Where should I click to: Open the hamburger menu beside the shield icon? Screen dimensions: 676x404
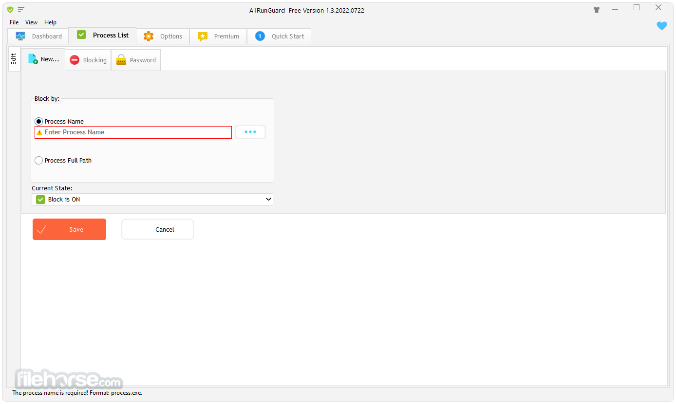click(21, 10)
